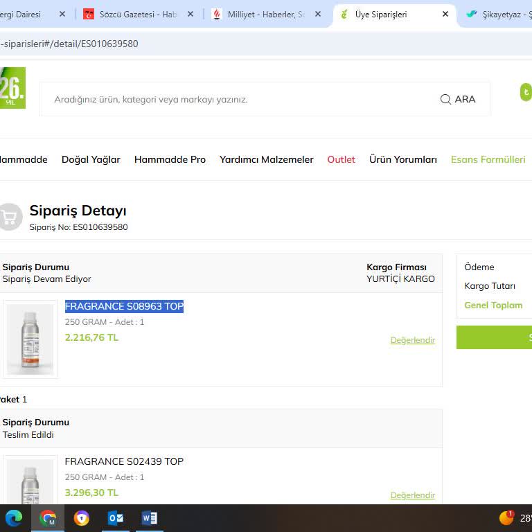Click Sipariş No: ES010639580 text

pos(79,227)
